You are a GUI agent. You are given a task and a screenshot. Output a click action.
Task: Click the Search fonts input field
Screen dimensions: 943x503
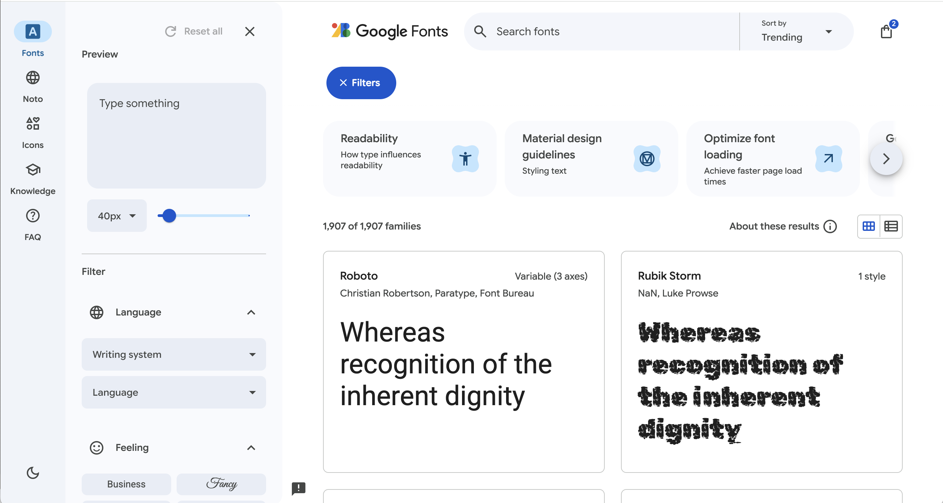608,31
